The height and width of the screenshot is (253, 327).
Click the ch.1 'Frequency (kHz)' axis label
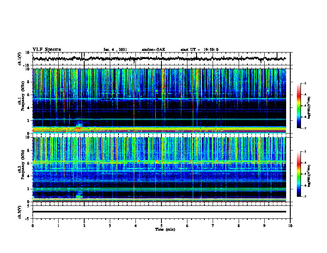click(x=23, y=96)
